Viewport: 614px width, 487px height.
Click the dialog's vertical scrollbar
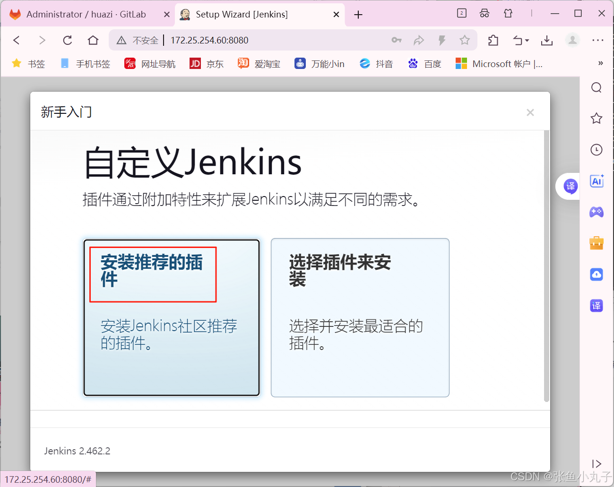[547, 266]
